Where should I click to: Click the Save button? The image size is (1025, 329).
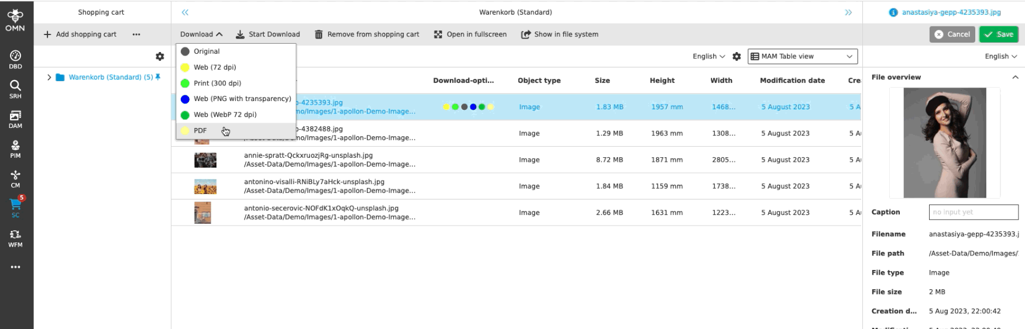(999, 34)
